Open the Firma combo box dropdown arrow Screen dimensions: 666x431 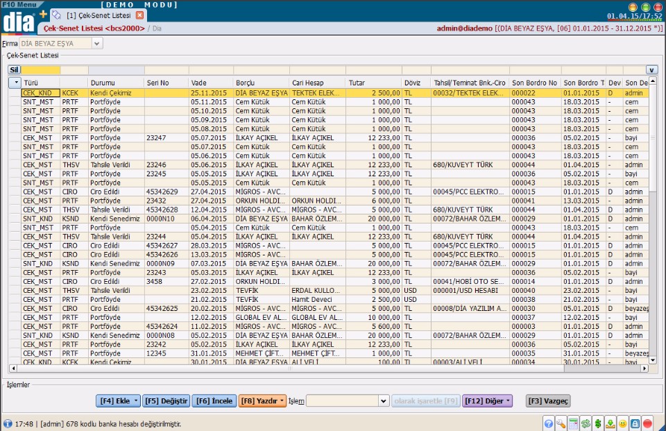(97, 43)
